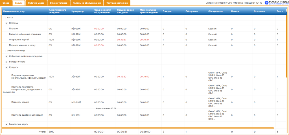Click red 00:39:37 average wait time
The image size is (289, 135).
(122, 40)
